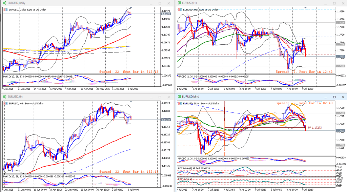347x192 pixels.
Task: Click the 1.17970 price on Daily scale
Action: [x=166, y=11]
